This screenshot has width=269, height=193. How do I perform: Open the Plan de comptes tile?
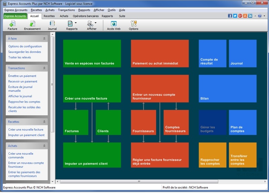(x=243, y=123)
